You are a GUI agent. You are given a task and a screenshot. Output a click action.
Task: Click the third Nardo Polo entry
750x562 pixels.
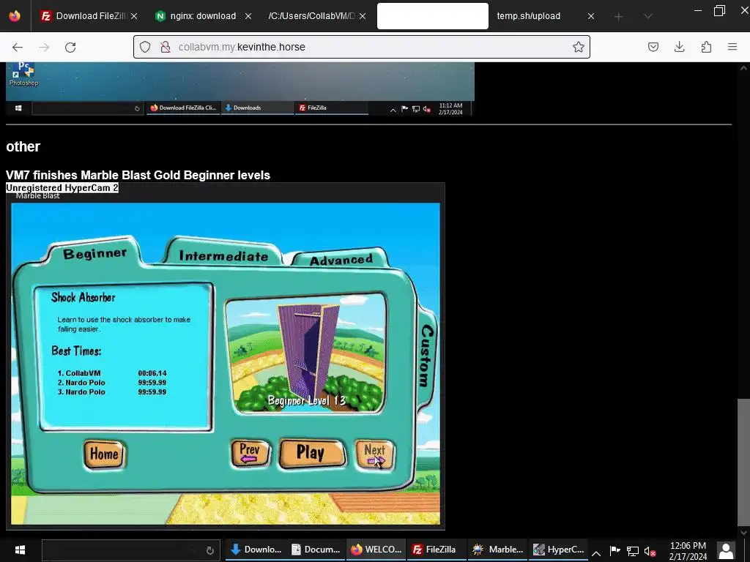[112, 392]
